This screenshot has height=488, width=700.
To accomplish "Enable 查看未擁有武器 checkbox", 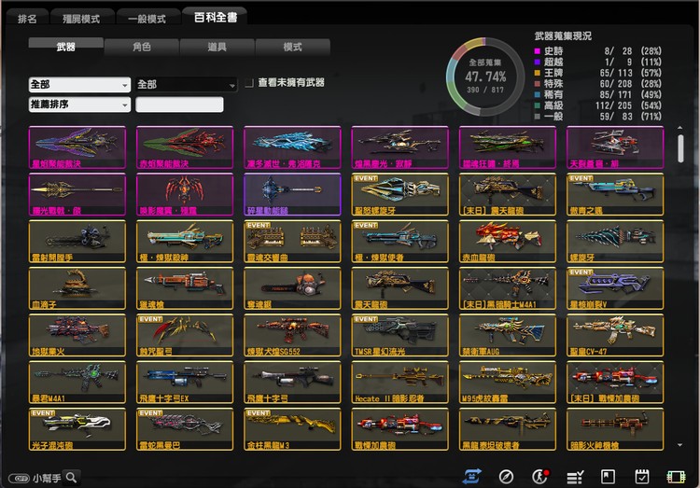I will (x=249, y=83).
